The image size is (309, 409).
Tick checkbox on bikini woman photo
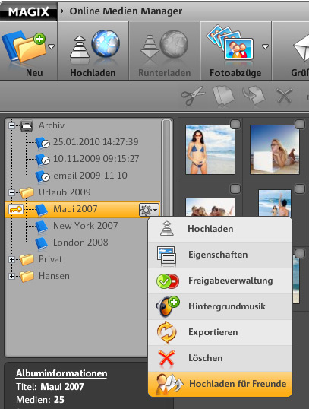pyautogui.click(x=235, y=124)
